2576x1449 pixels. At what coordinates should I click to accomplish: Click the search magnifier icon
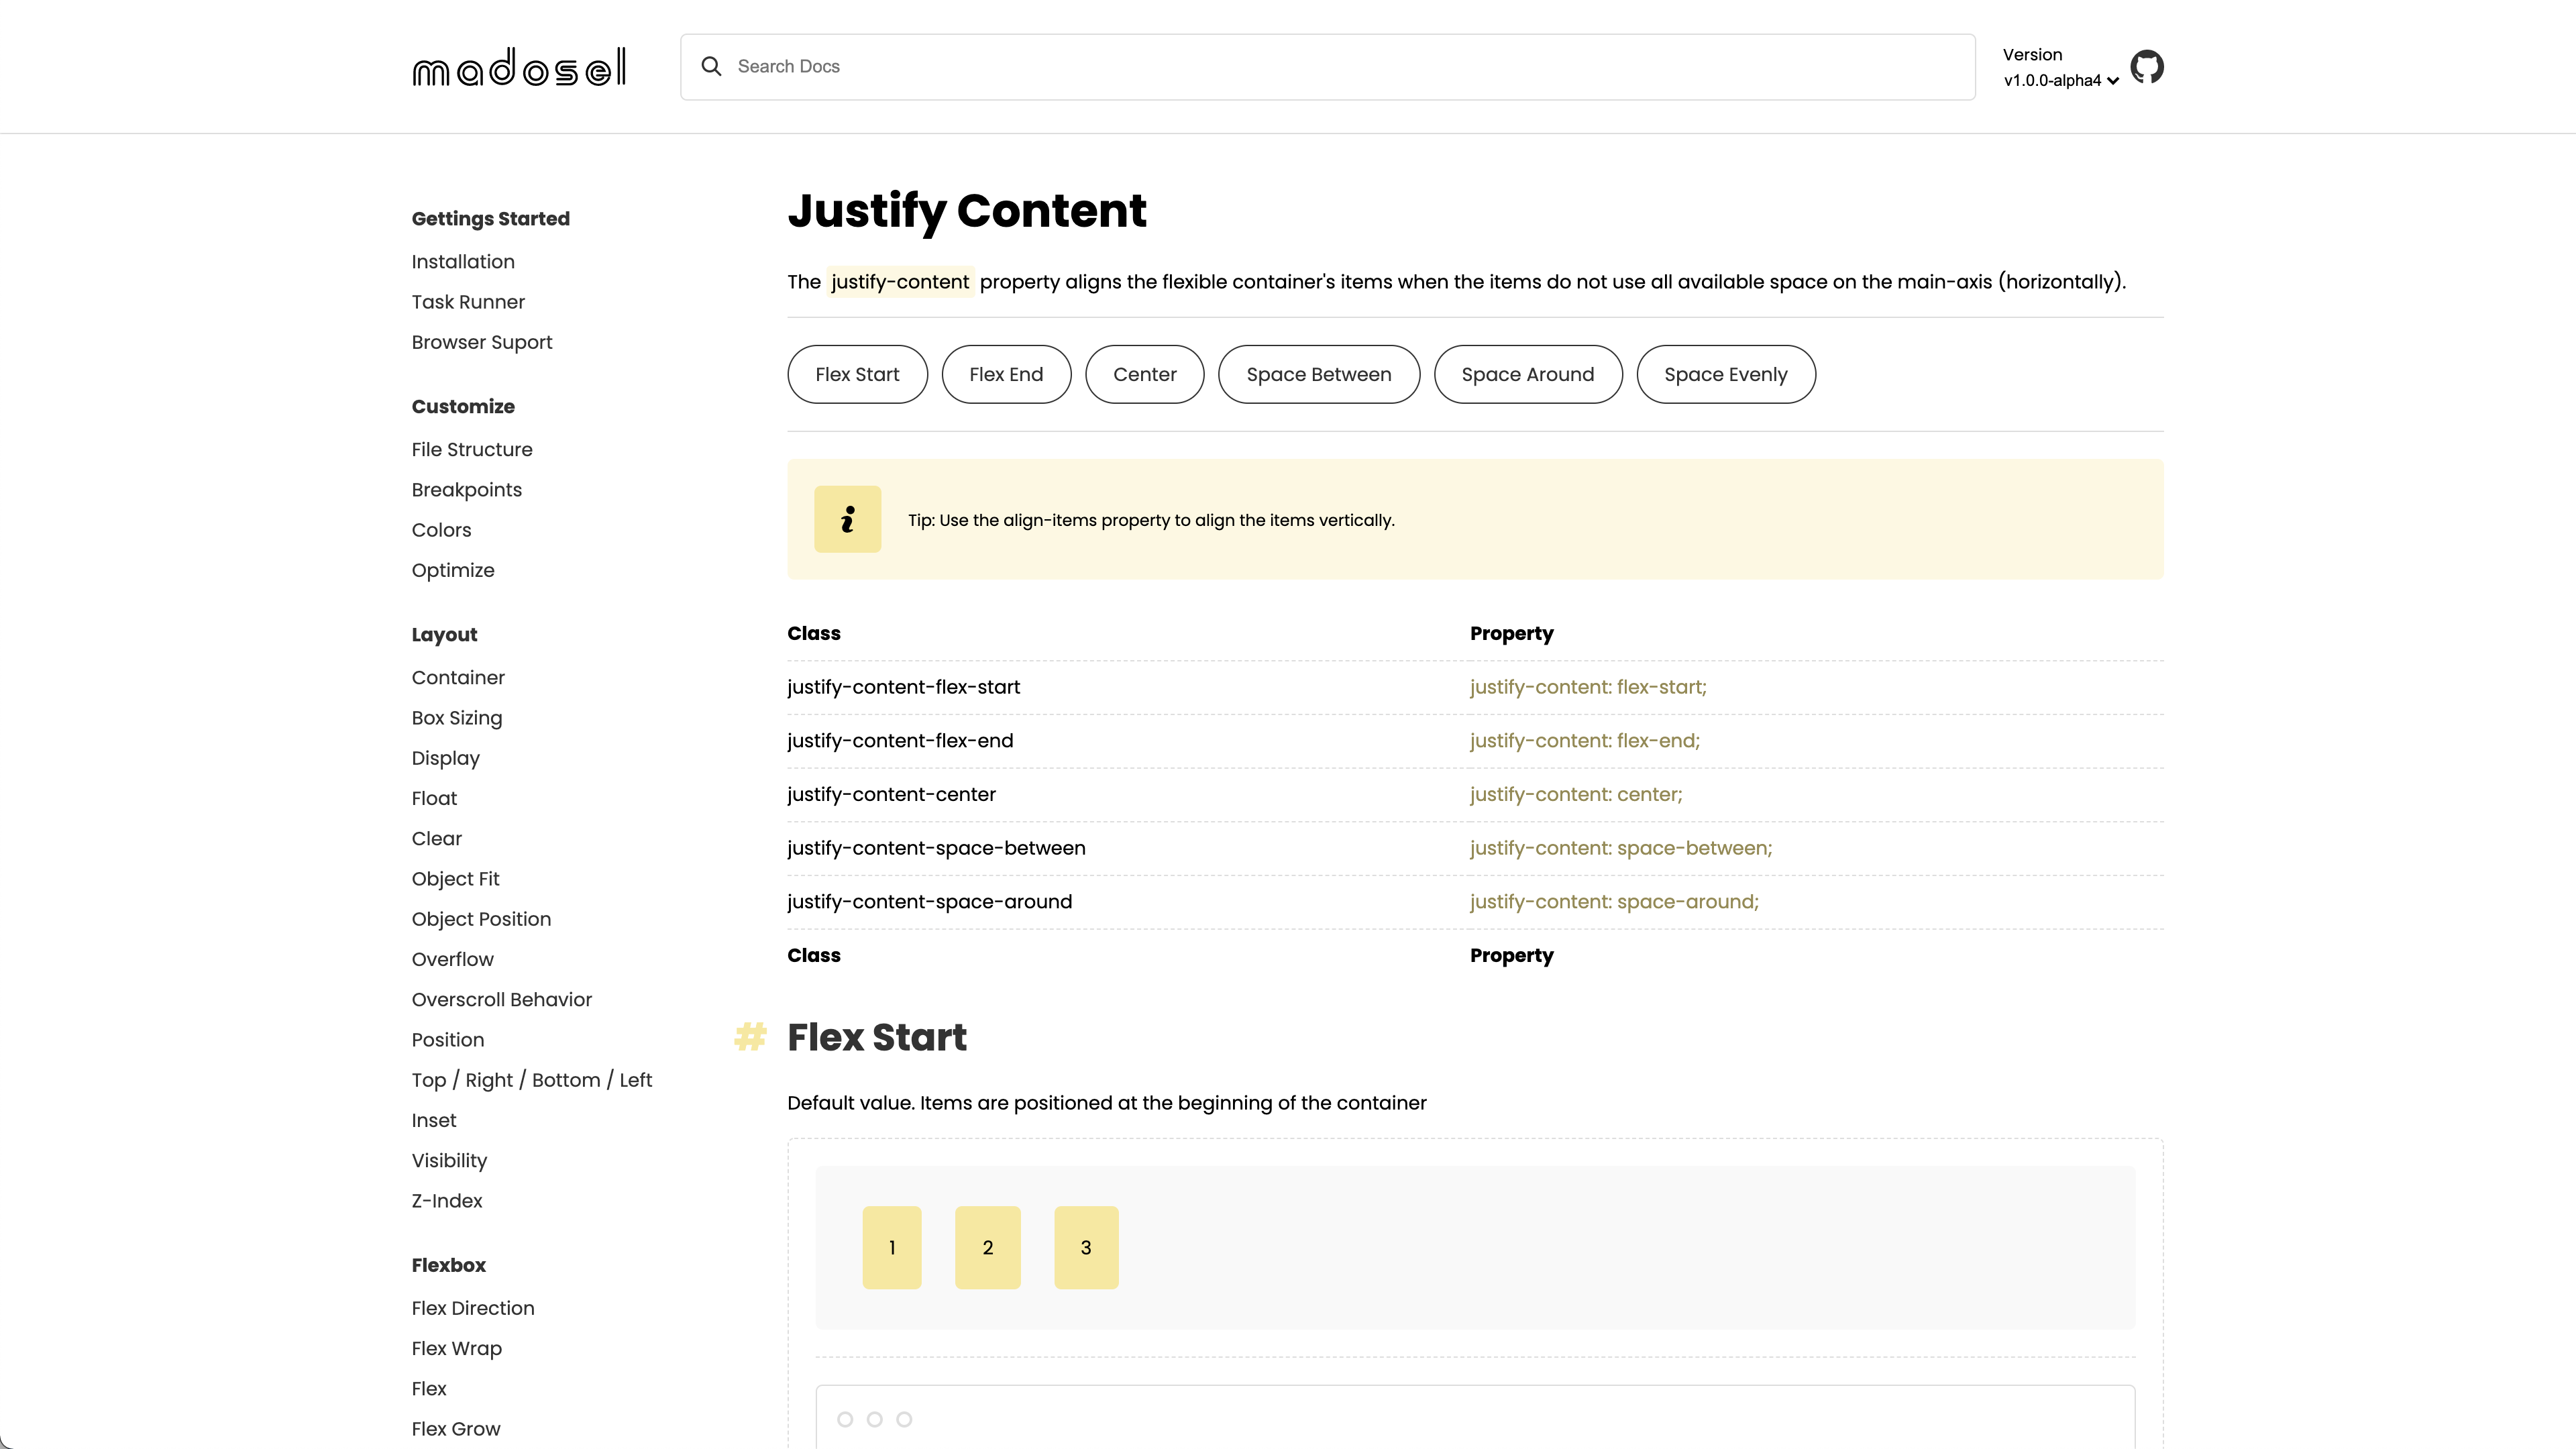pyautogui.click(x=711, y=66)
